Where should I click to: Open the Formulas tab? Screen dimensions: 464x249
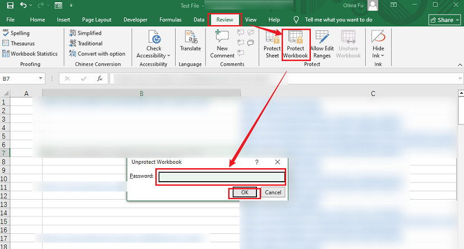pos(170,20)
